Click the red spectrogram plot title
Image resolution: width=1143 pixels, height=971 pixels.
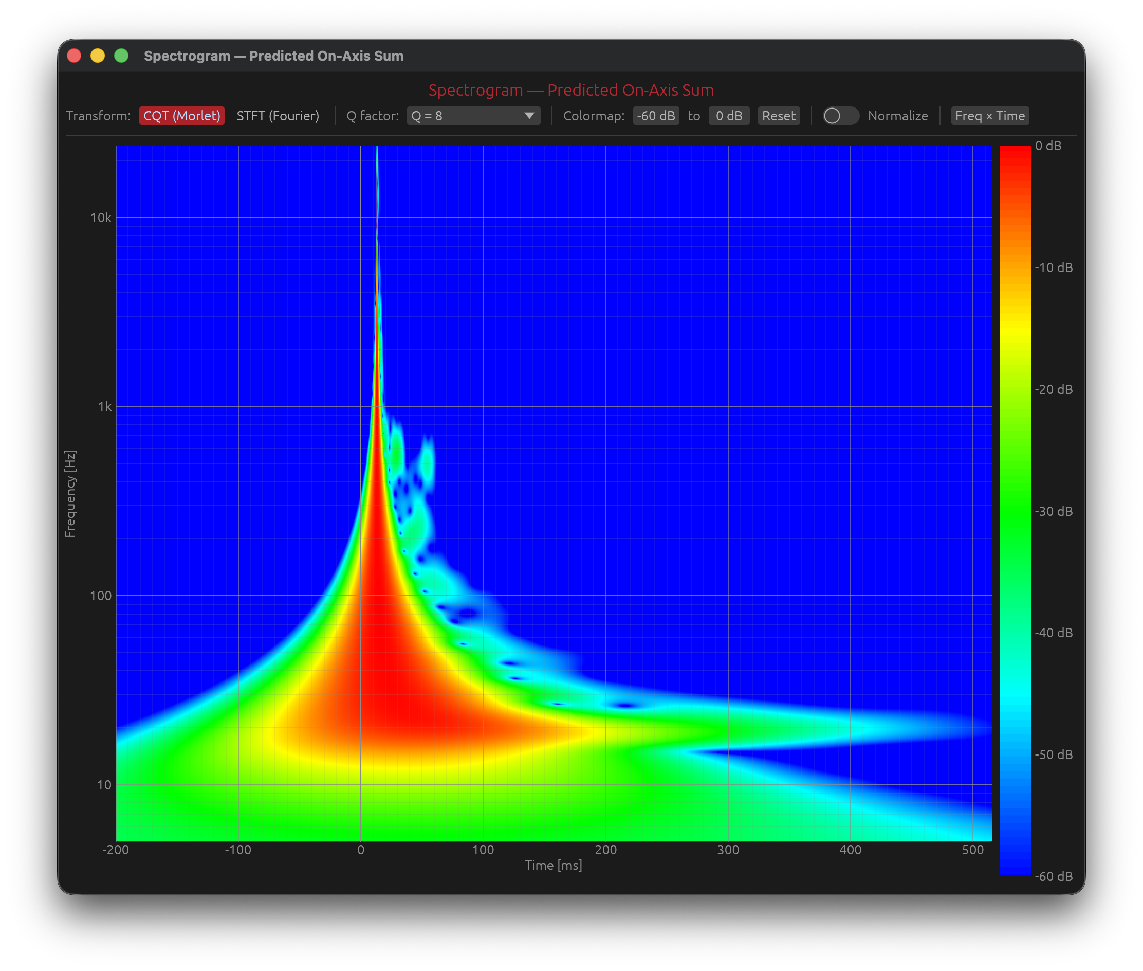(571, 89)
